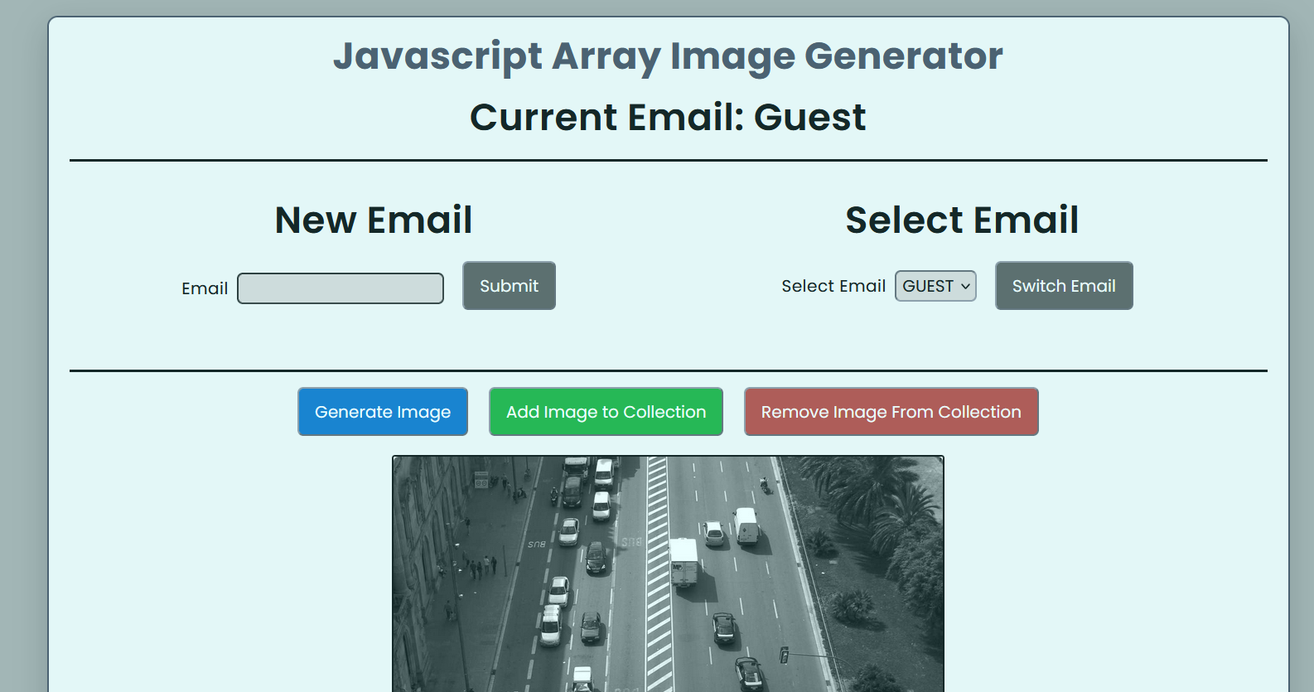Click the 'Javascript Array Image Generator' title
1314x692 pixels.
pyautogui.click(x=668, y=56)
